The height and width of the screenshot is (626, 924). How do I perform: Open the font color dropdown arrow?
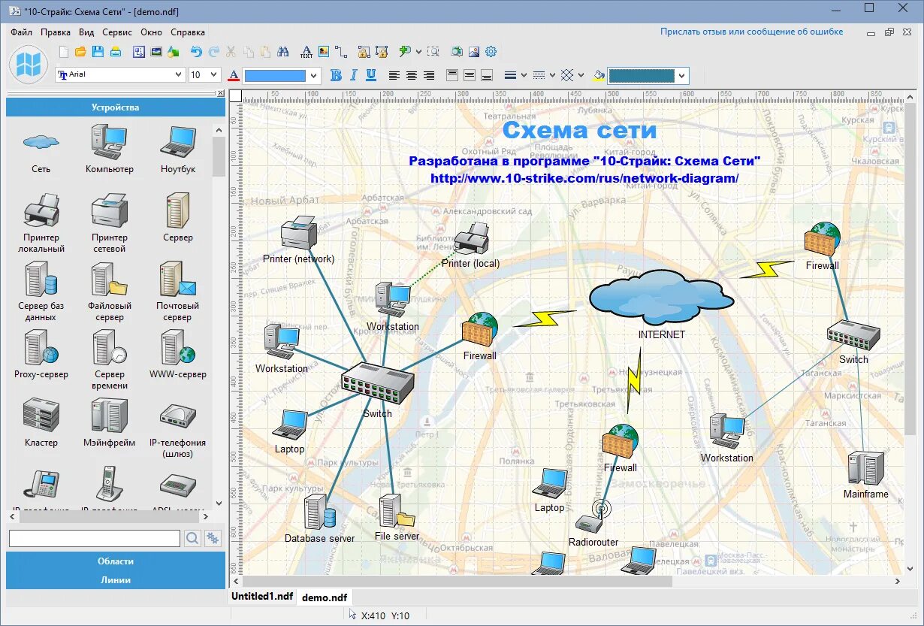pos(314,75)
